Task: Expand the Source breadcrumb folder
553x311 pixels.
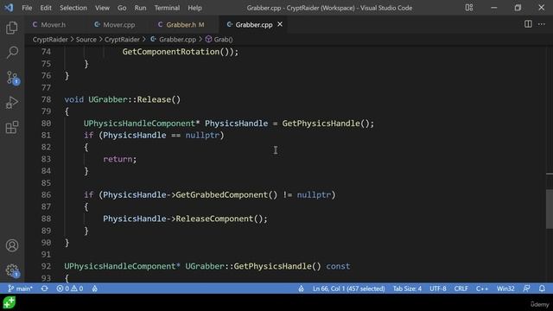Action: [86, 40]
